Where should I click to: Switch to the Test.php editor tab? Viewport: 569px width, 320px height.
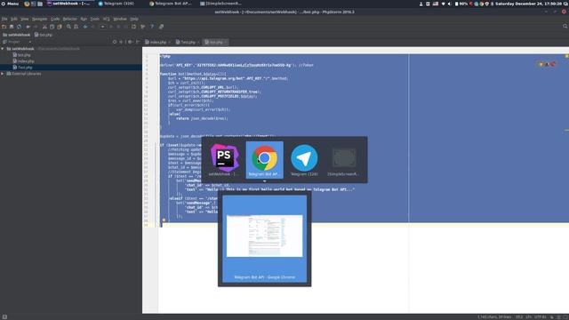188,43
